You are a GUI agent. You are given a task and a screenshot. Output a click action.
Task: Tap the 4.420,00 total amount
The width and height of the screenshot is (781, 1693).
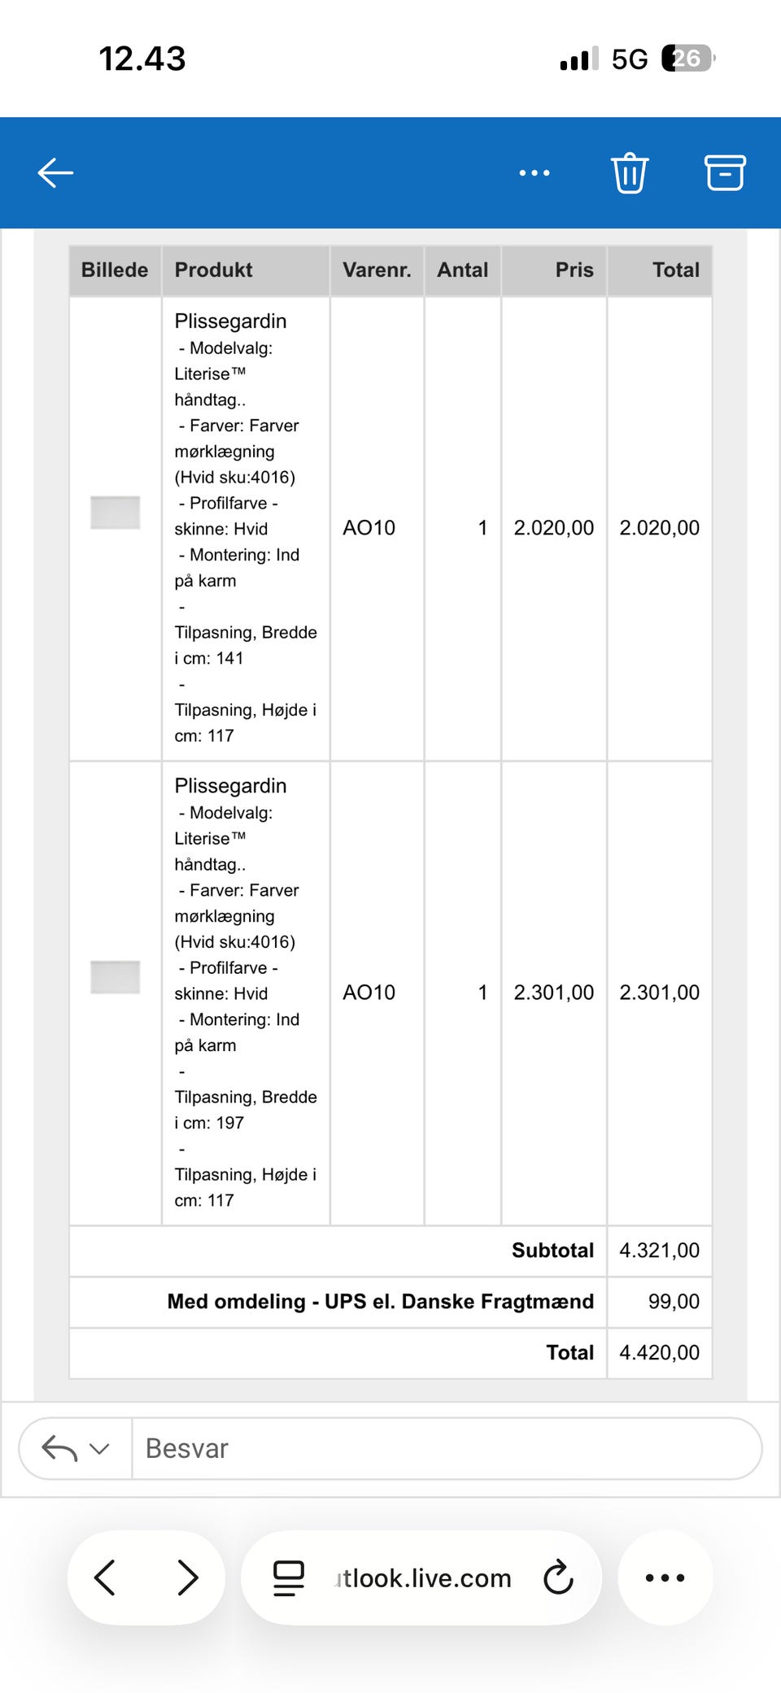[659, 1352]
